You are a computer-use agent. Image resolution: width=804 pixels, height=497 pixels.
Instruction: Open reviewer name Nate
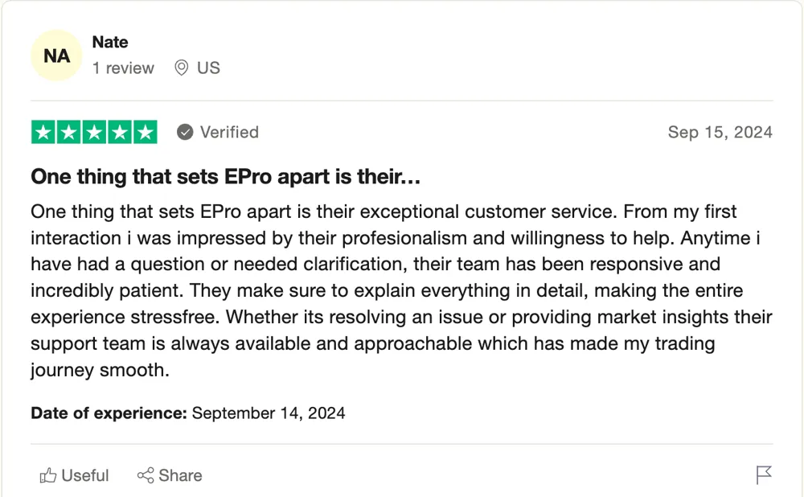point(110,42)
